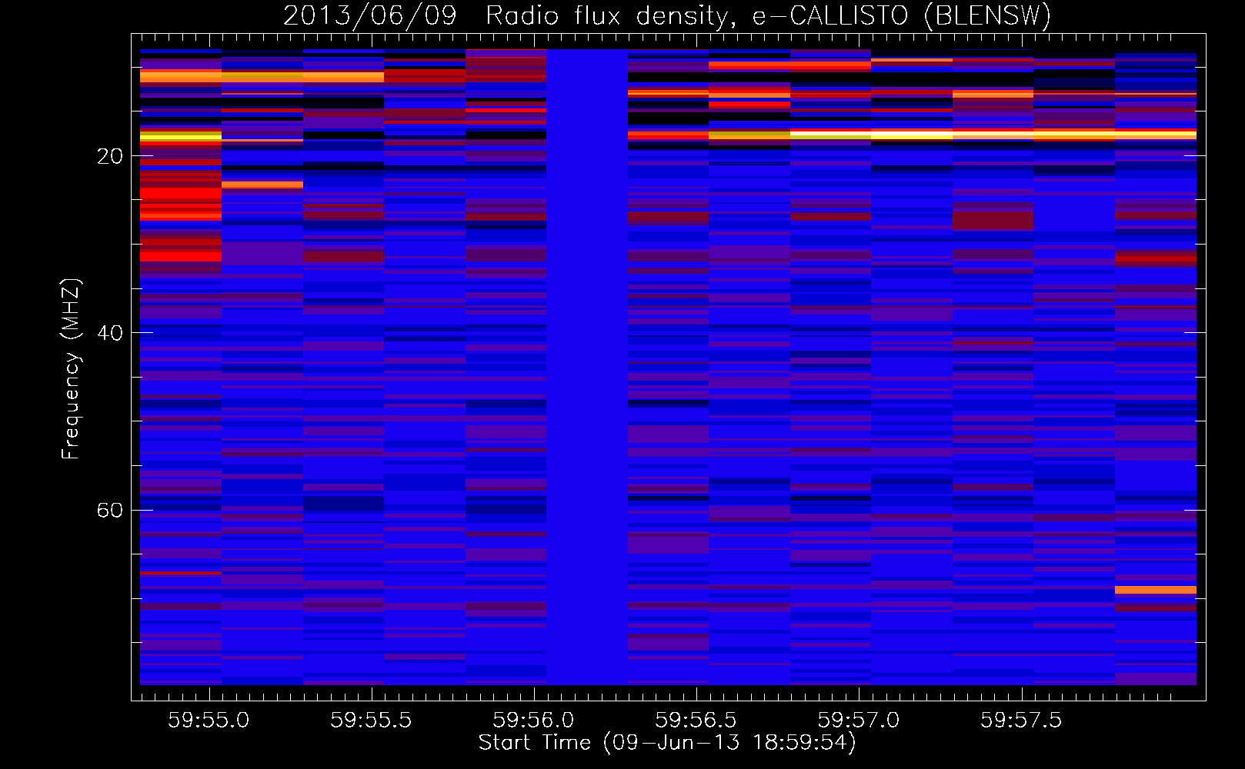Click the time tick label '59:55.5'

371,721
